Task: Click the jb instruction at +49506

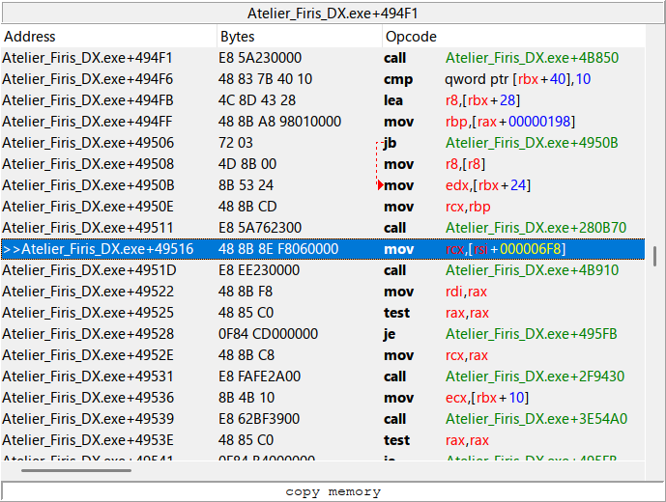Action: coord(391,143)
